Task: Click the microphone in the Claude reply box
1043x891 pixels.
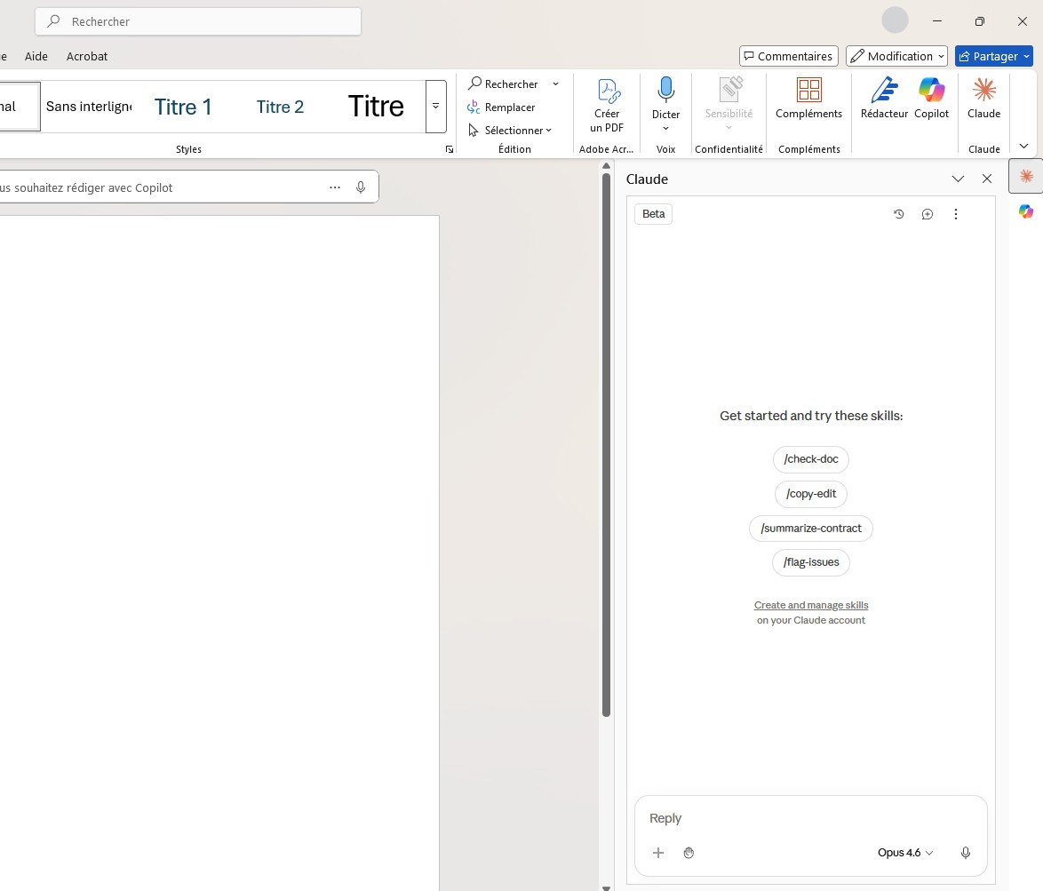Action: 966,853
